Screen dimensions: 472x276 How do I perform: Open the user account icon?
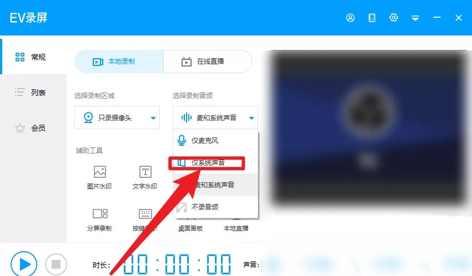click(350, 18)
